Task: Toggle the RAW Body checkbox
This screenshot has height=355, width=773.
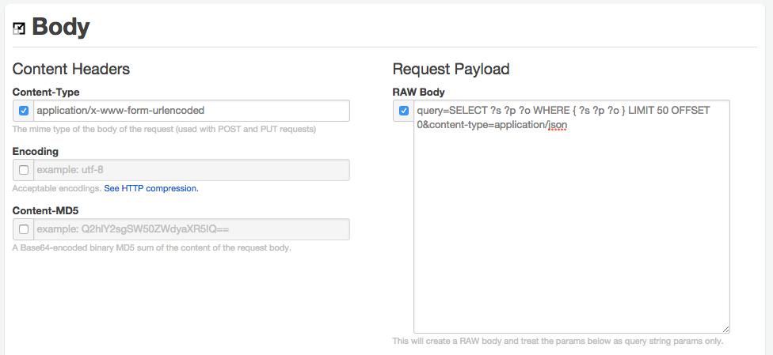Action: click(404, 111)
